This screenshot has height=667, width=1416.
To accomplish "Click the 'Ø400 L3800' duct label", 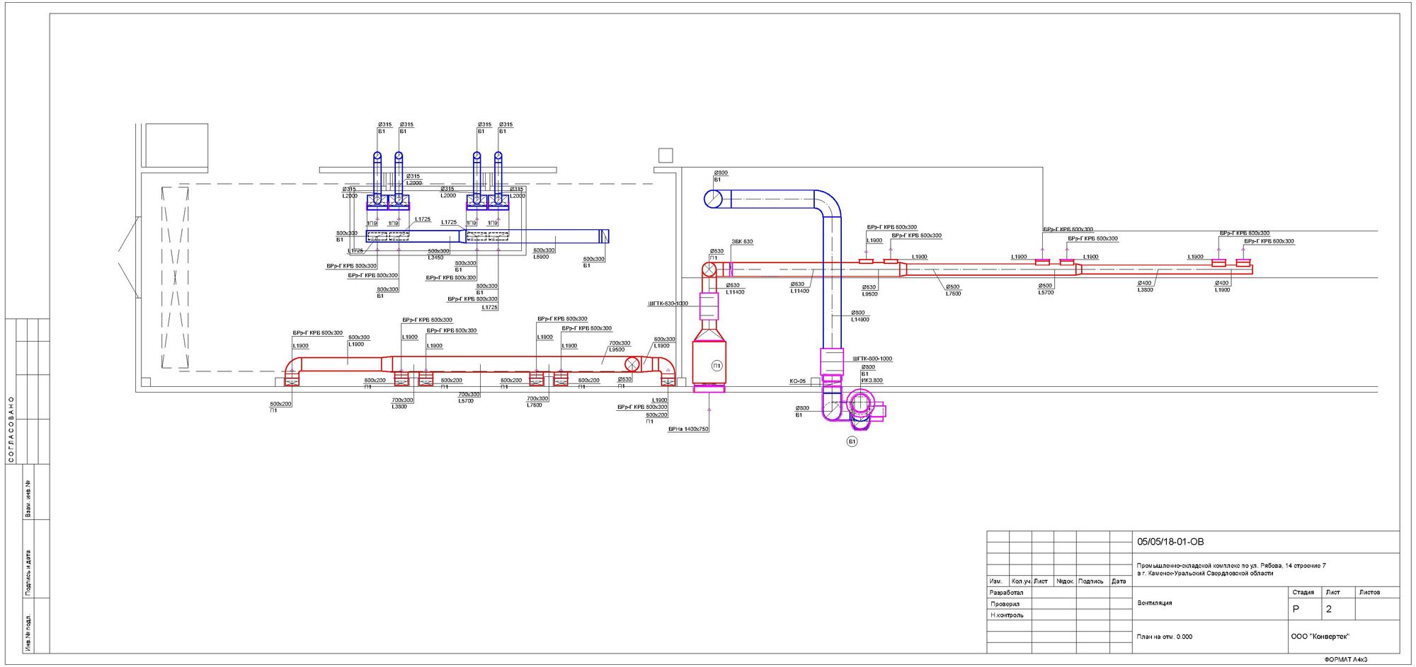I will (x=1145, y=286).
